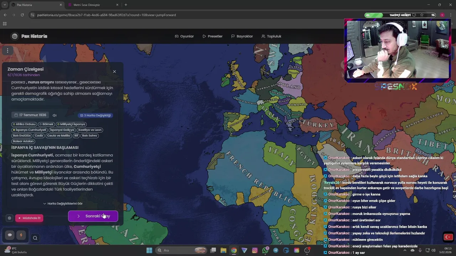Click the Müdahale Et button
The width and height of the screenshot is (456, 256).
pyautogui.click(x=29, y=218)
